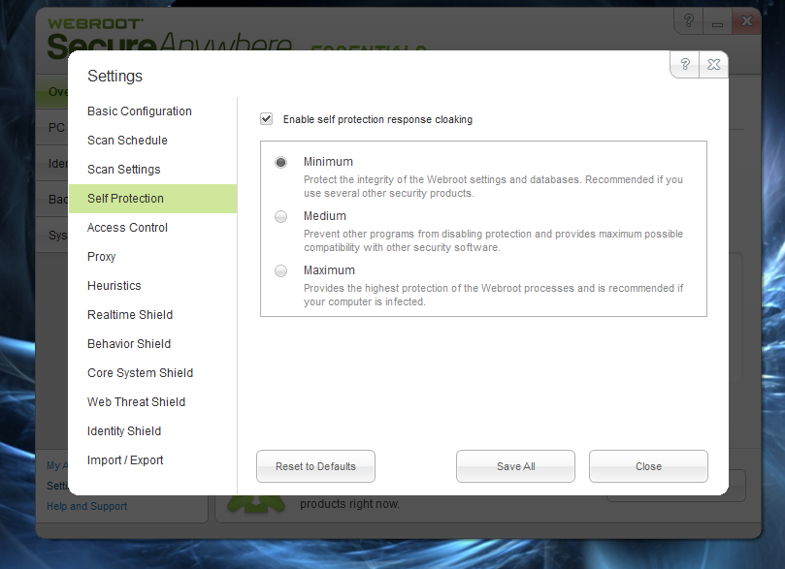Open Web Threat Shield settings
785x569 pixels.
tap(152, 402)
